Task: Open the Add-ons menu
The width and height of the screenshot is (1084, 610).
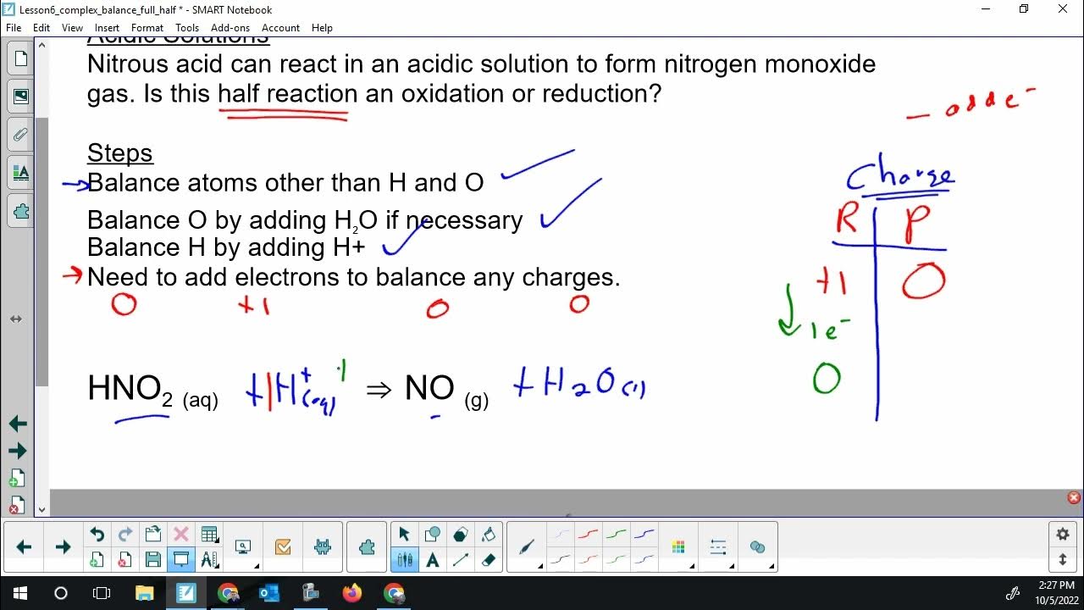Action: [x=230, y=28]
